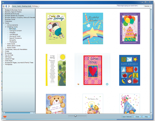The height and width of the screenshot is (121, 155).
Task: Click the application icon in title bar
Action: tap(3, 3)
